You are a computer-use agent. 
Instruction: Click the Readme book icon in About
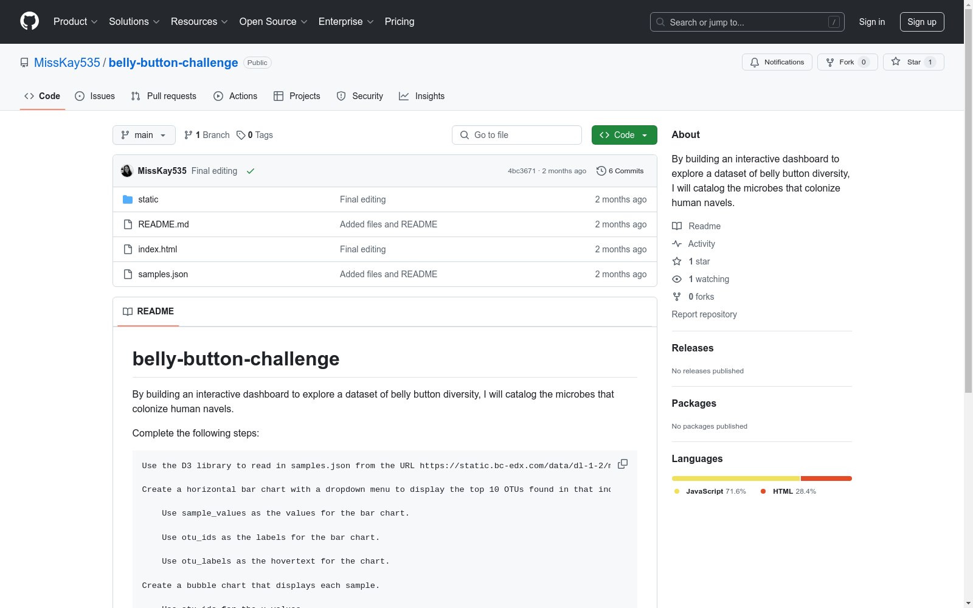pyautogui.click(x=677, y=226)
